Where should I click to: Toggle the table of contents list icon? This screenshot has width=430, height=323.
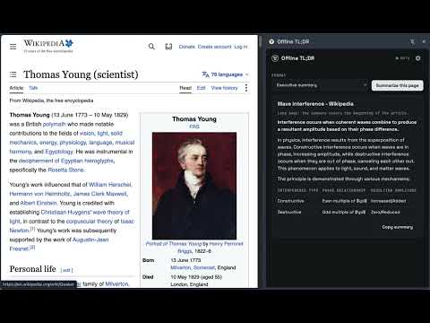(13, 74)
